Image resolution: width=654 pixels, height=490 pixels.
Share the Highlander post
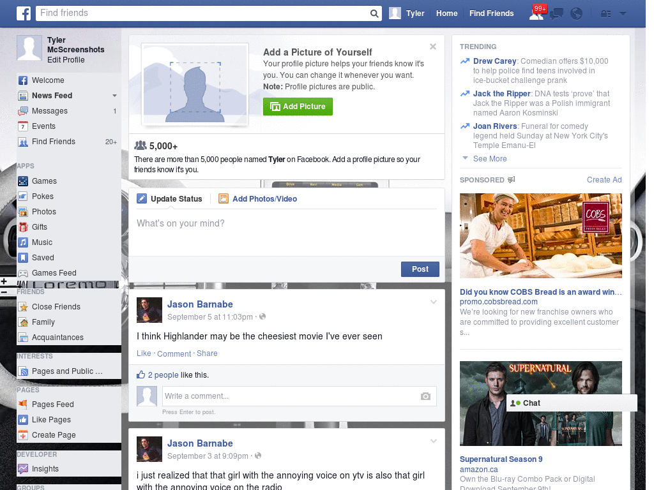(x=207, y=353)
